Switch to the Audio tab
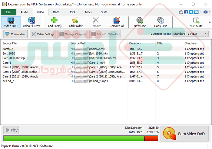The height and width of the screenshot is (149, 212). coord(24,12)
